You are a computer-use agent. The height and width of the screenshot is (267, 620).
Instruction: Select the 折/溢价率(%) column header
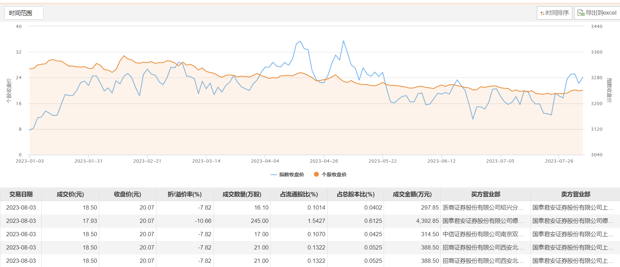(x=185, y=194)
